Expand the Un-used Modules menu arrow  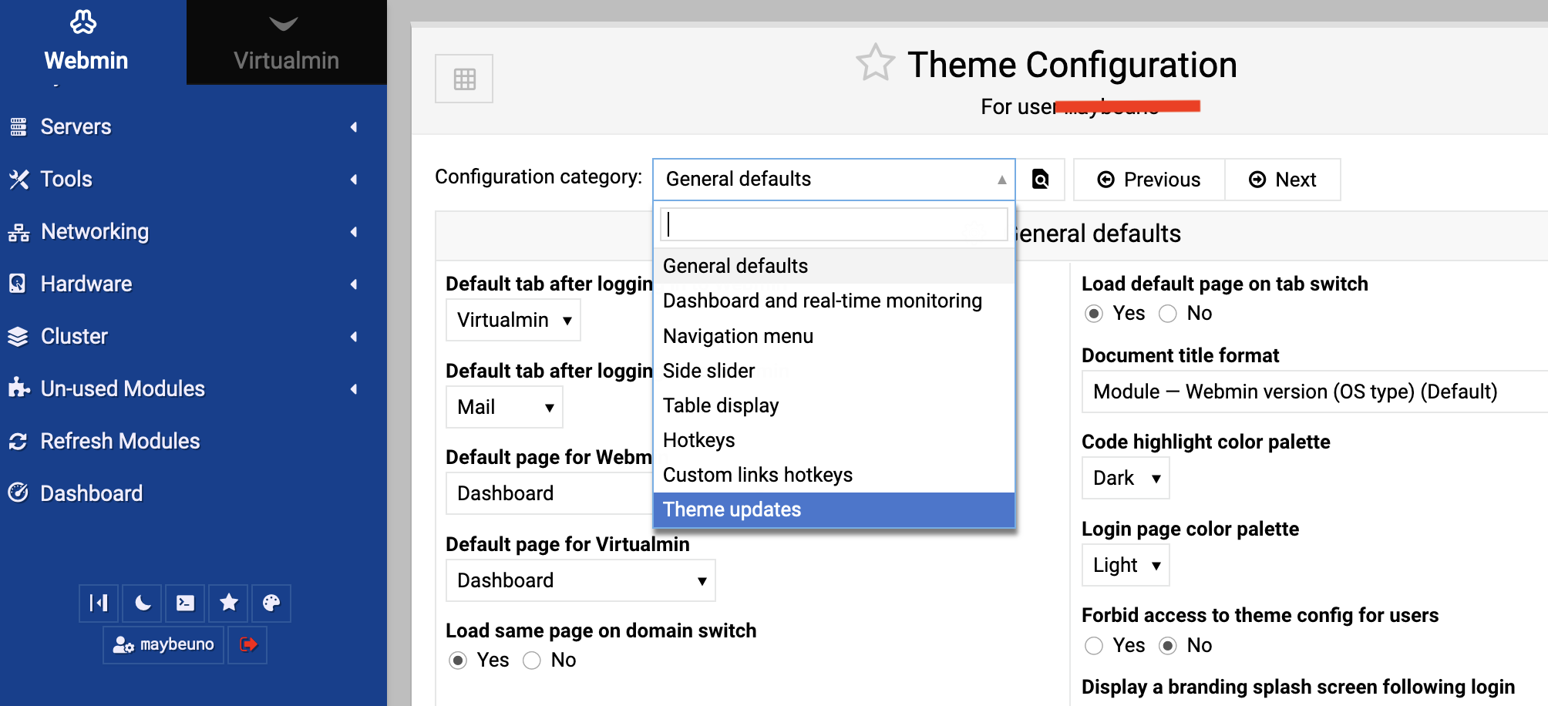point(354,389)
